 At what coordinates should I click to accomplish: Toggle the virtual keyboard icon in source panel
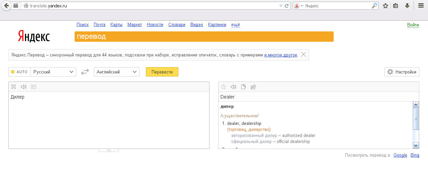[33, 87]
